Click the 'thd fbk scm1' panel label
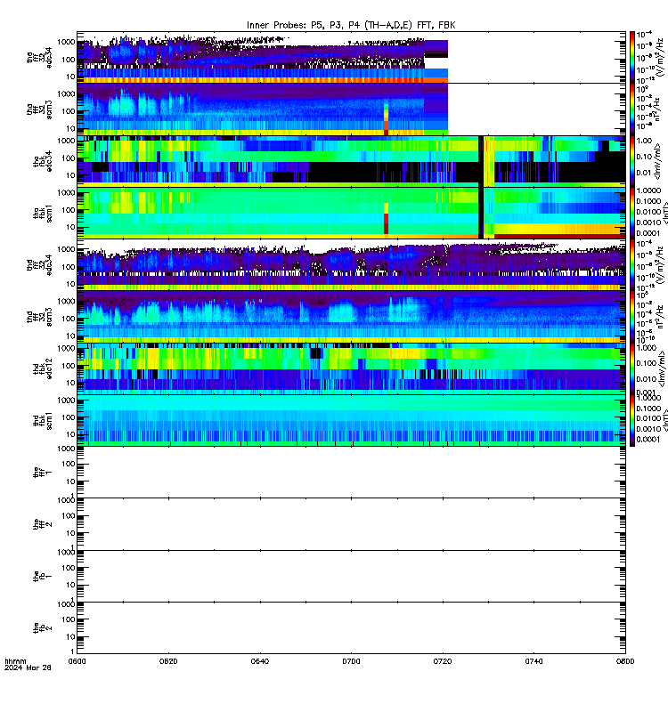This screenshot has width=668, height=712. click(43, 420)
